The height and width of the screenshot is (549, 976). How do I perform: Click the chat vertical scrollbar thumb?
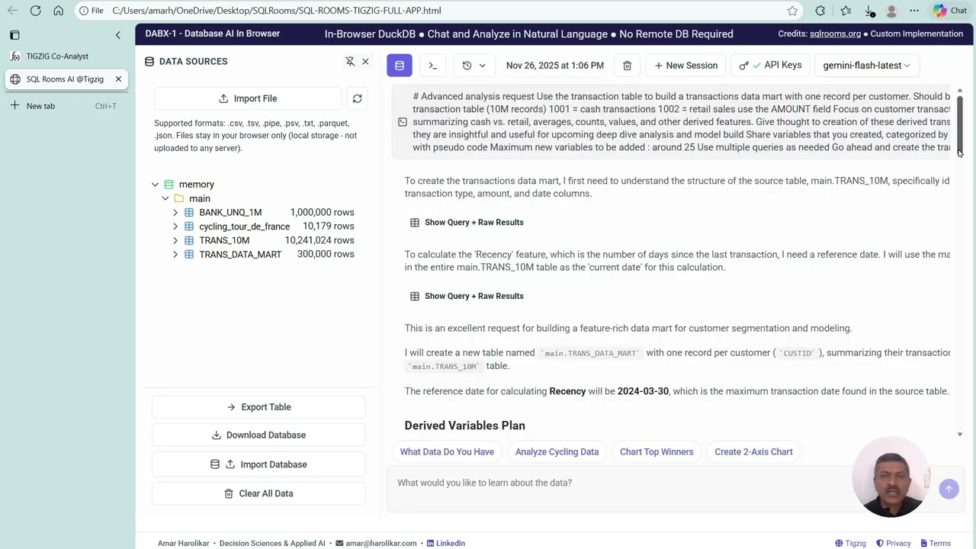tap(960, 125)
